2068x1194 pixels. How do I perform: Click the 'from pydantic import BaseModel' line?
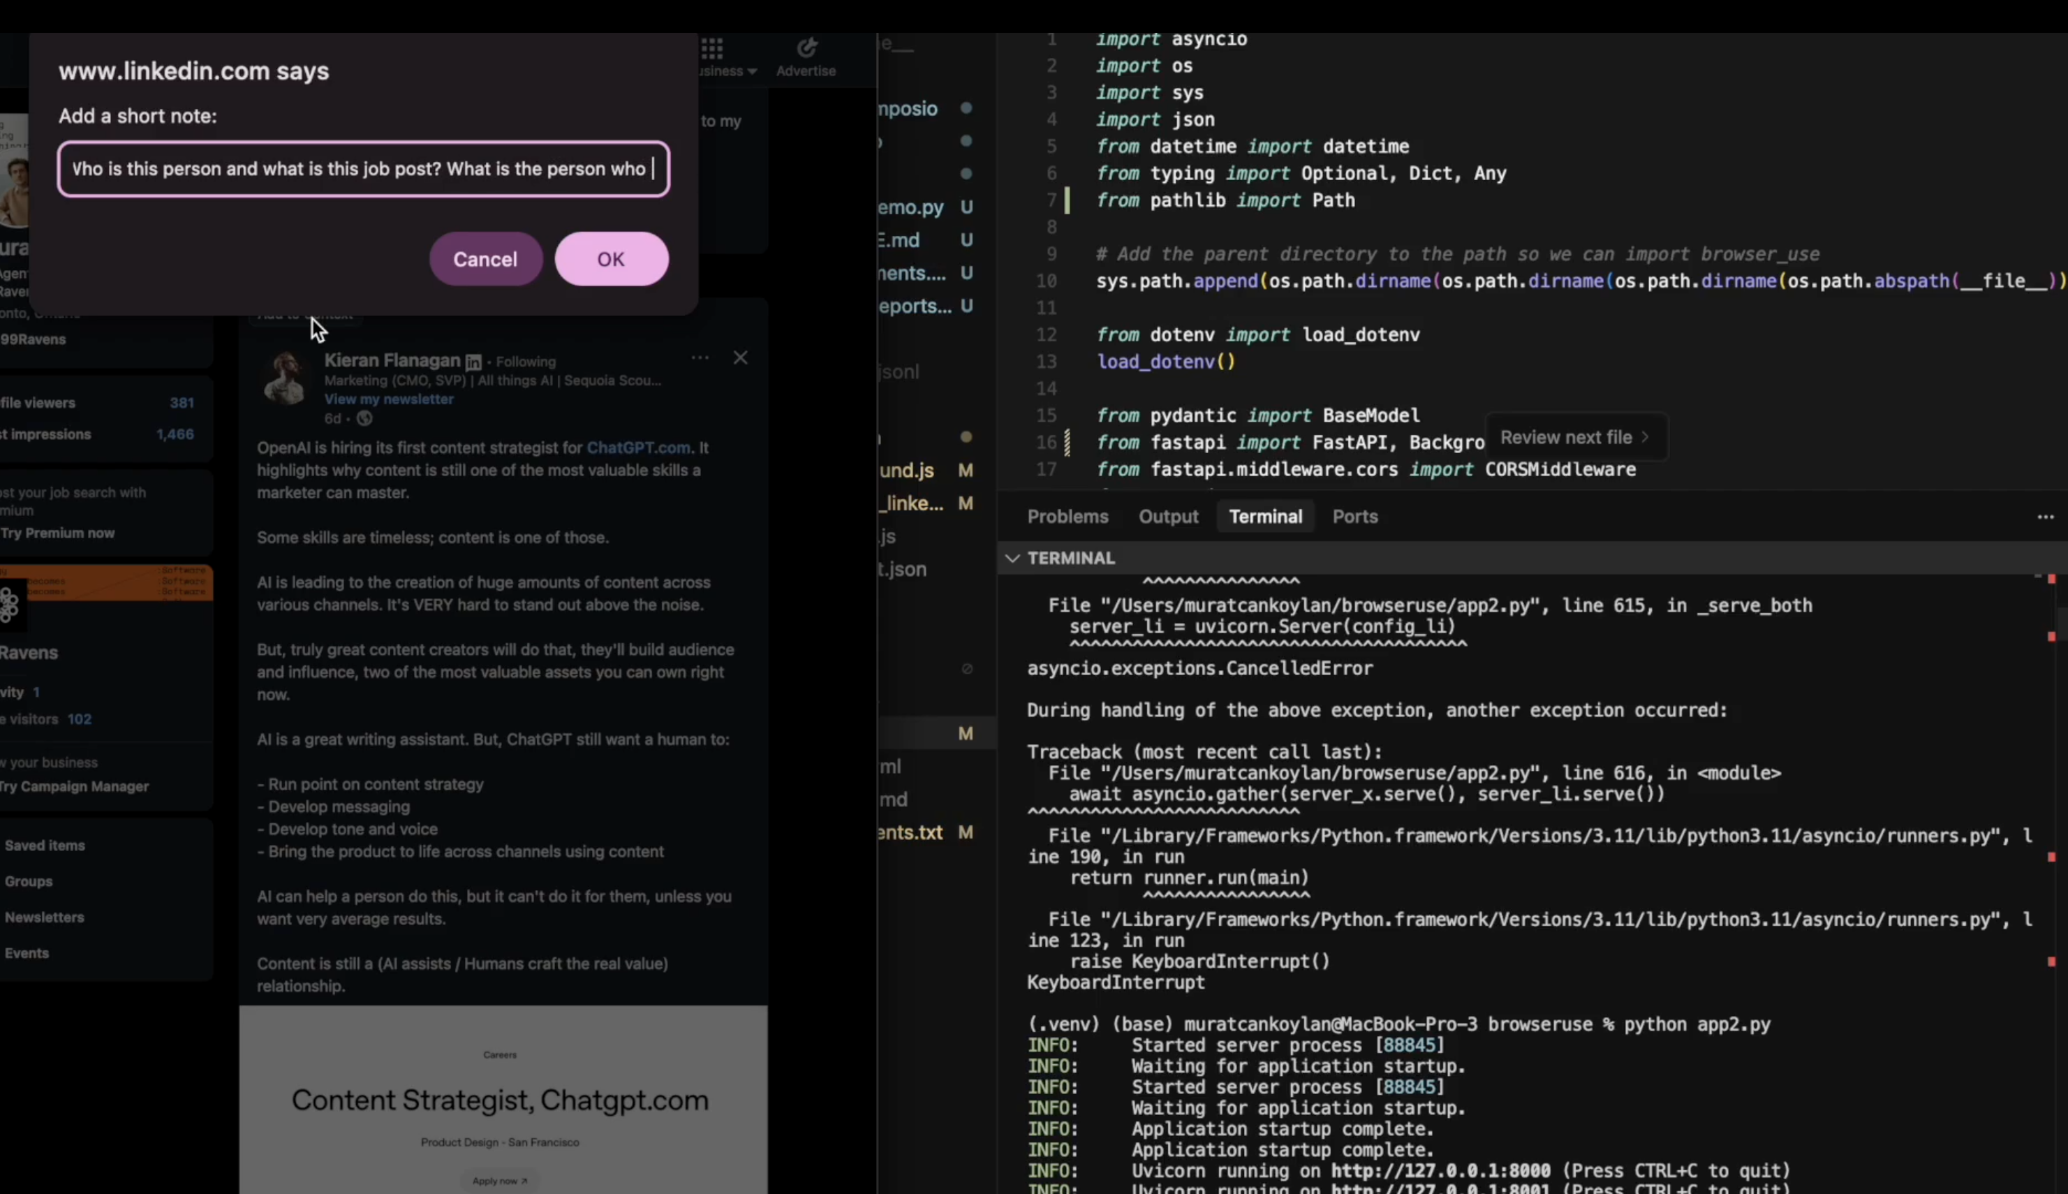click(1259, 415)
